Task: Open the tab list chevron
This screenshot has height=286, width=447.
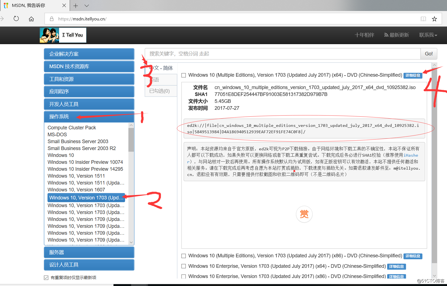Action: point(87,6)
